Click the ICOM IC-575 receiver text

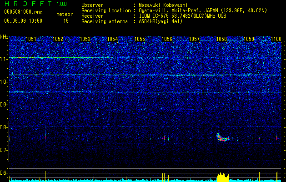[183, 16]
